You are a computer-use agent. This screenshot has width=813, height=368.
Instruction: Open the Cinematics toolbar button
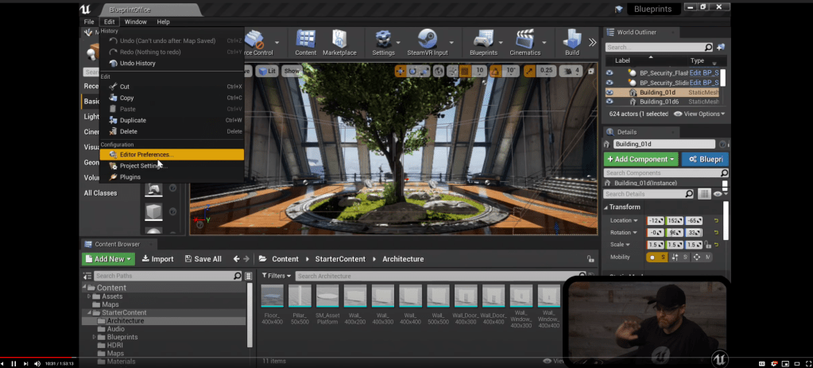524,41
